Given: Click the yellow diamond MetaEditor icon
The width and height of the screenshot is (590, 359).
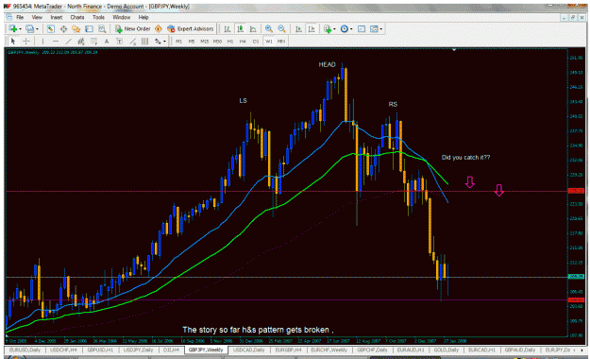Looking at the screenshot, I should coord(159,28).
